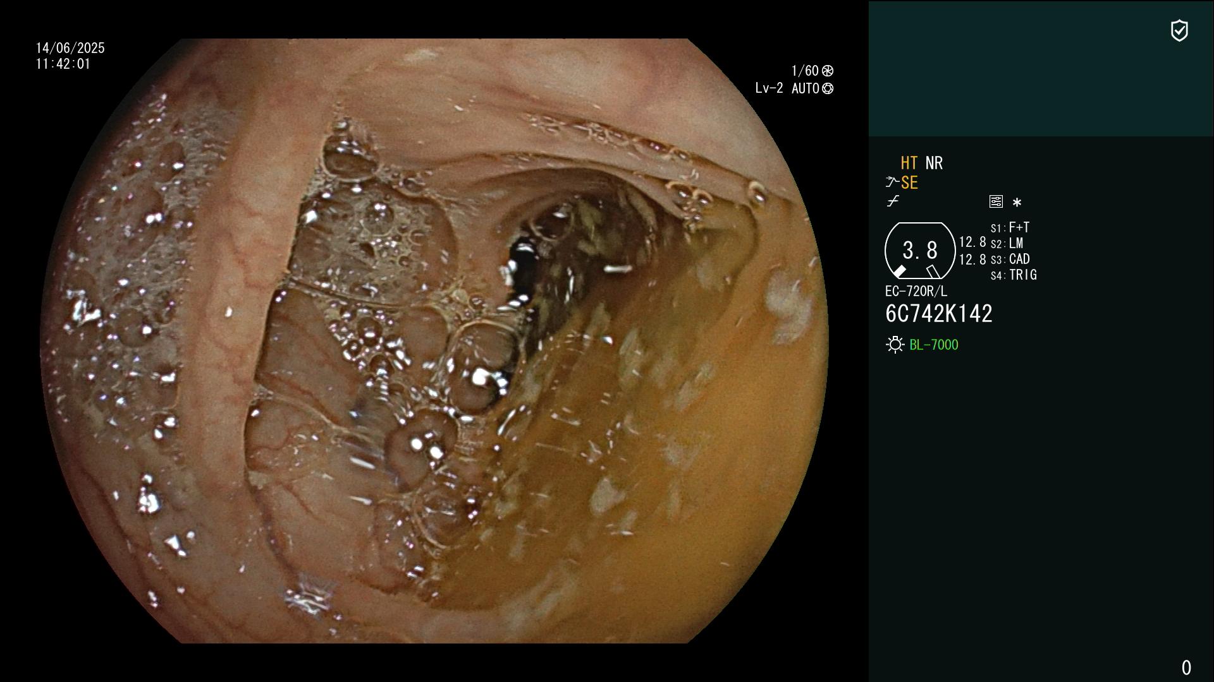Click the image counter 0
This screenshot has width=1214, height=682.
click(x=1186, y=667)
